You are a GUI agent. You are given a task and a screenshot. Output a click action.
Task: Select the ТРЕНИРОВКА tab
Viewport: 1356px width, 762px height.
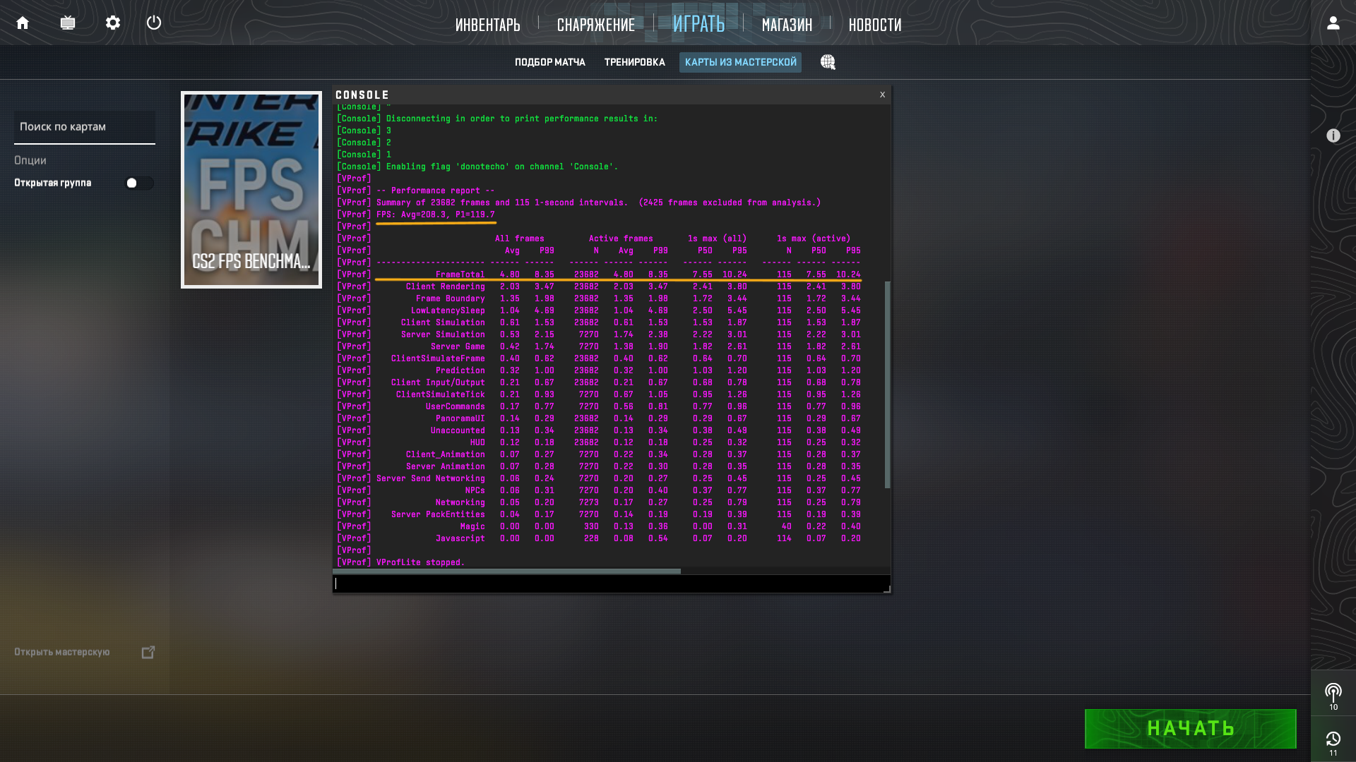(634, 62)
